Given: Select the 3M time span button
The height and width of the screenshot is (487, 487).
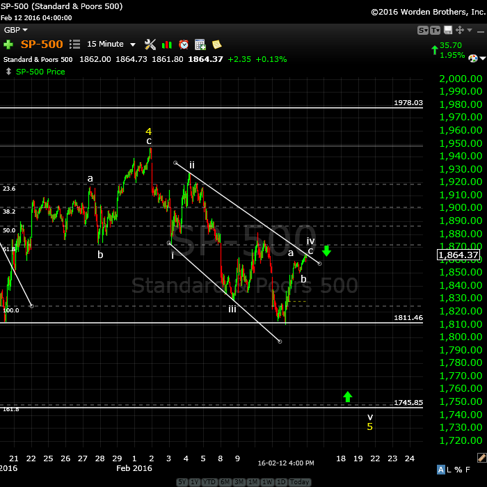Looking at the screenshot, I should pyautogui.click(x=239, y=482).
